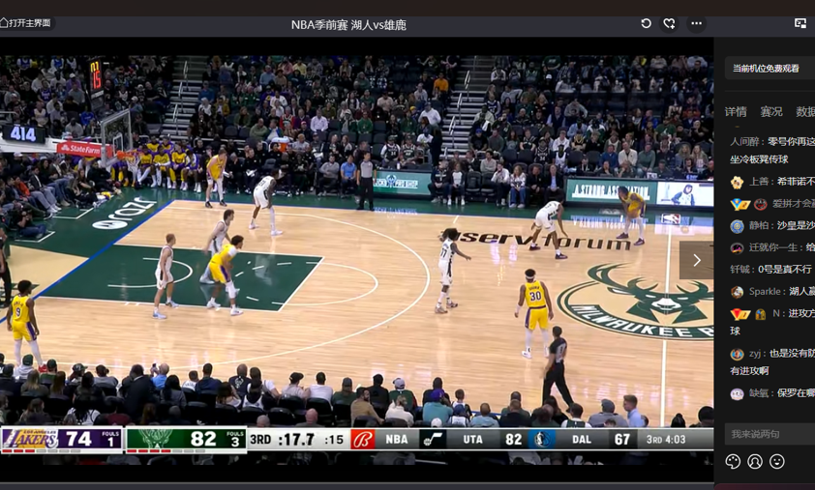Click the user avatar icon below chat input
The image size is (815, 490).
point(755,462)
